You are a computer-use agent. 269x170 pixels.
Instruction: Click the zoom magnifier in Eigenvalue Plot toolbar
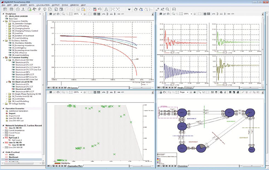tap(63, 92)
